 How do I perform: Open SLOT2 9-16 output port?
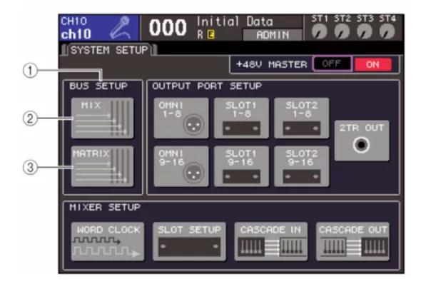click(302, 166)
